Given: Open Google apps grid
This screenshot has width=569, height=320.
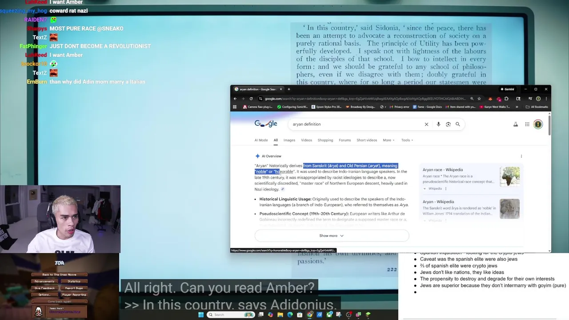Looking at the screenshot, I should [527, 124].
